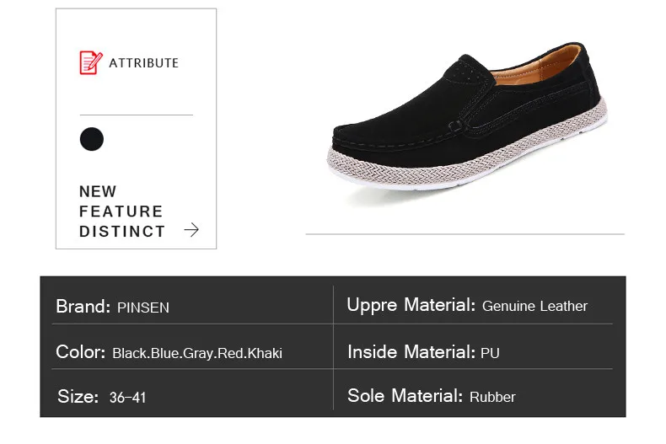The height and width of the screenshot is (444, 666).
Task: Click the red notepad attribute icon
Action: 91,62
